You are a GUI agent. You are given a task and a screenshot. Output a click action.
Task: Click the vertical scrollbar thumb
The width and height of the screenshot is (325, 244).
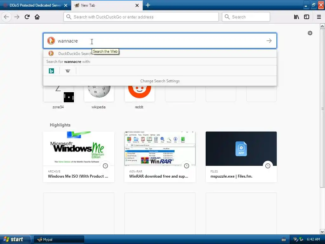tap(322, 108)
